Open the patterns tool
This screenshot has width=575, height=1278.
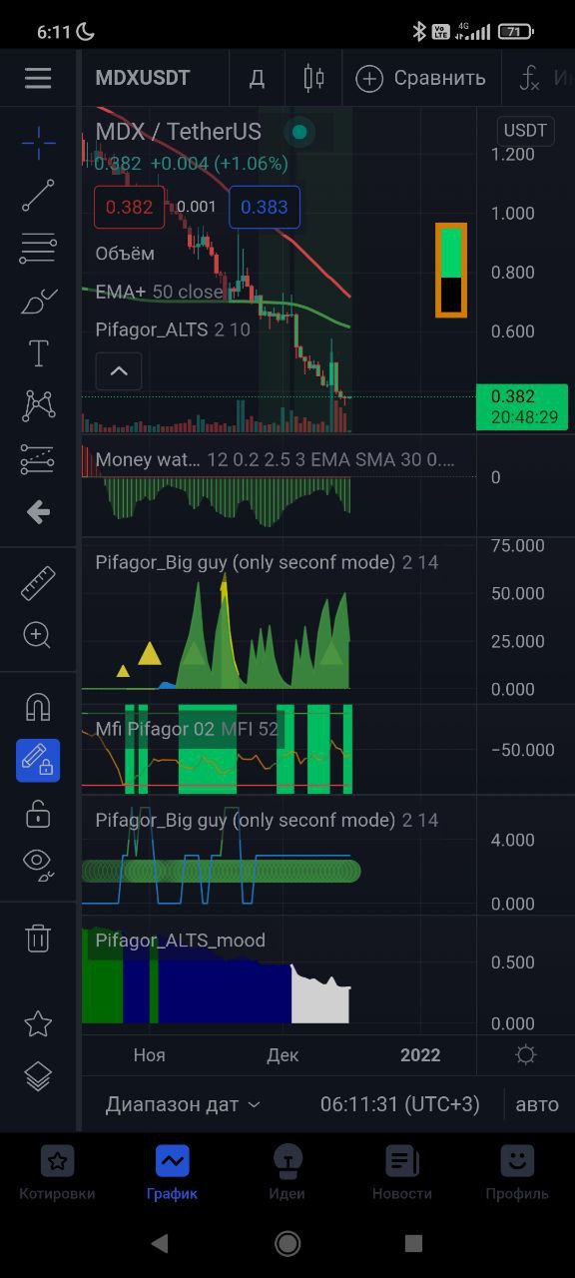(x=38, y=405)
